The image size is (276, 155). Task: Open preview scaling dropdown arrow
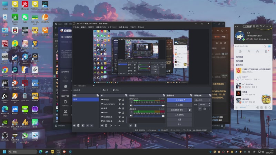(94, 86)
